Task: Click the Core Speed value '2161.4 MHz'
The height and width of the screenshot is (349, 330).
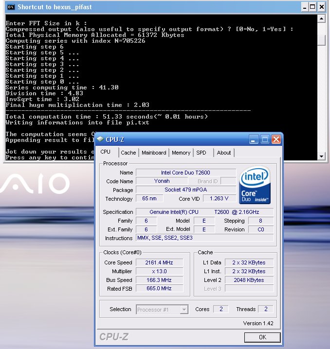Action: click(159, 262)
